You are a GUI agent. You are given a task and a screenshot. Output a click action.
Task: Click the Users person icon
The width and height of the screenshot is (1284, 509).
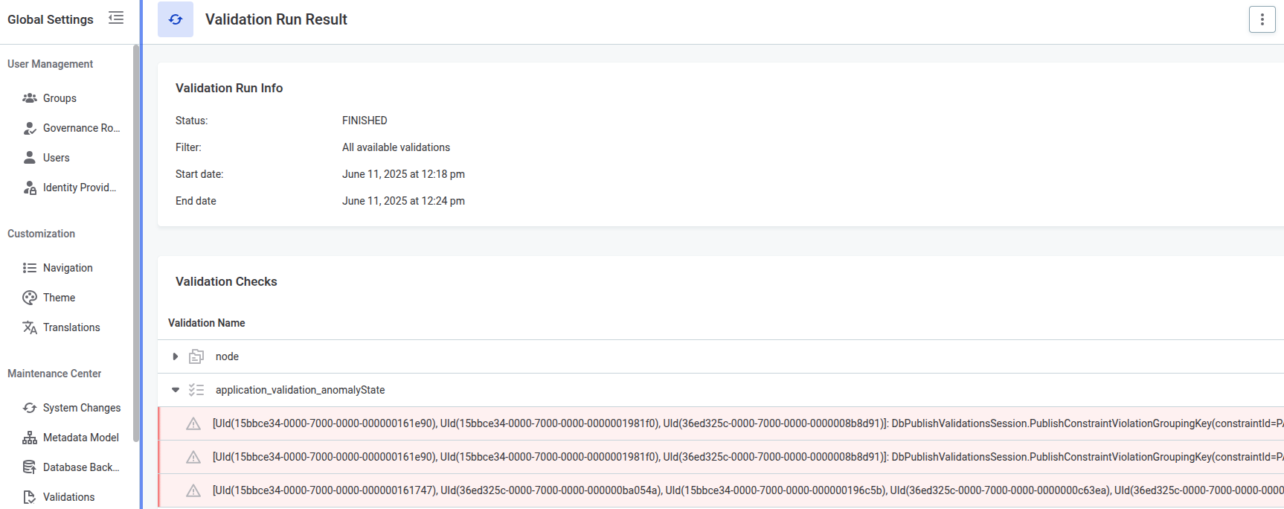pyautogui.click(x=30, y=158)
